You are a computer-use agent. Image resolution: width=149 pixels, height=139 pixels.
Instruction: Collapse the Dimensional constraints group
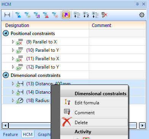click(x=6, y=75)
